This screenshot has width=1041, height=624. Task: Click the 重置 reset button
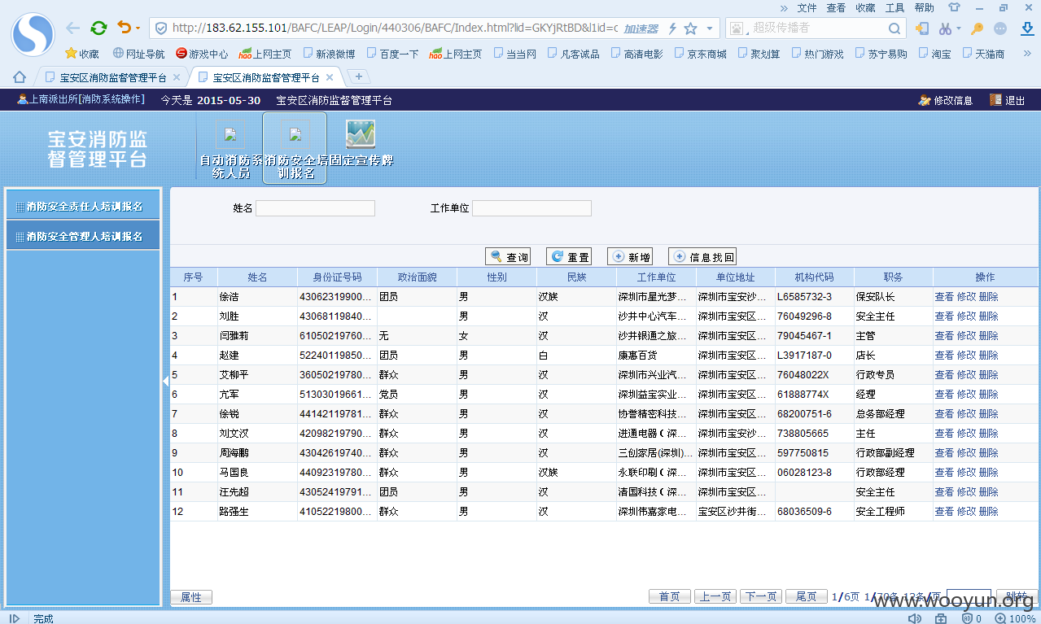[569, 257]
